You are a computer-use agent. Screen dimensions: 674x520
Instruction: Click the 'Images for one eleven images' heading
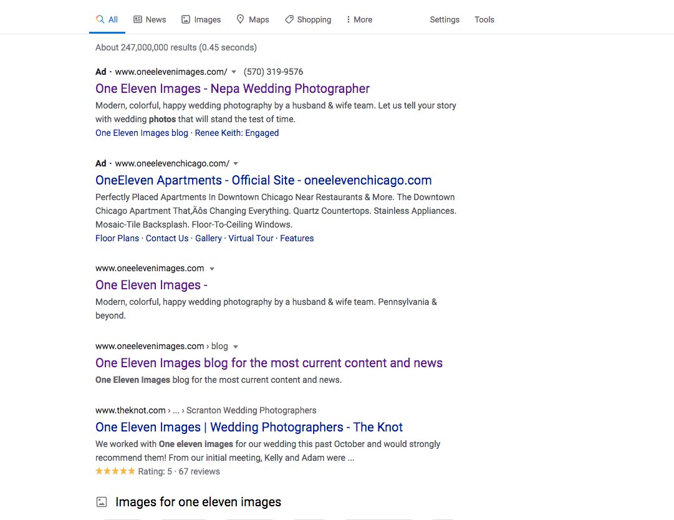pyautogui.click(x=198, y=502)
